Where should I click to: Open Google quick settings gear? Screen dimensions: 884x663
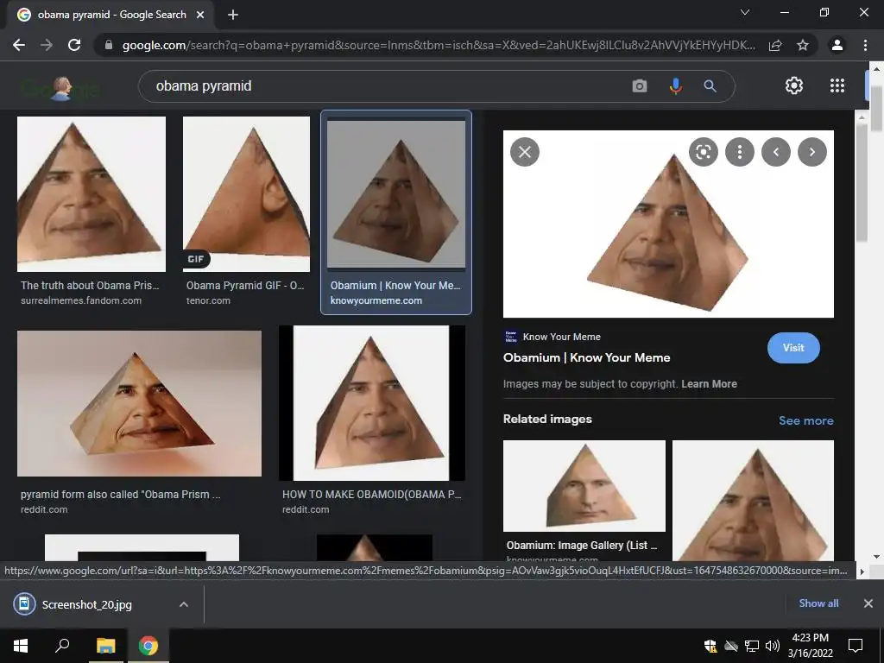coord(794,85)
